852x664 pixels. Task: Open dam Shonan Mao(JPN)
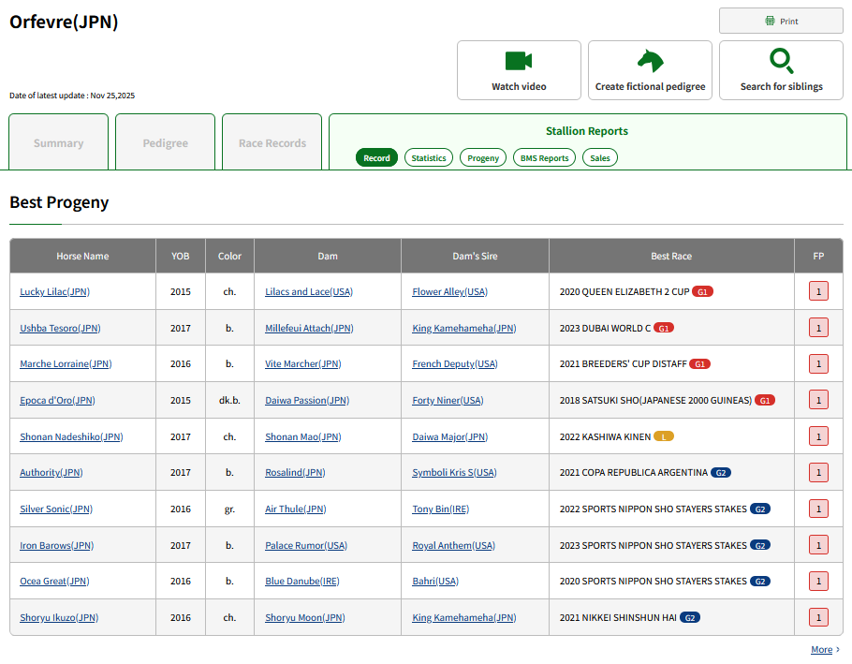click(303, 436)
